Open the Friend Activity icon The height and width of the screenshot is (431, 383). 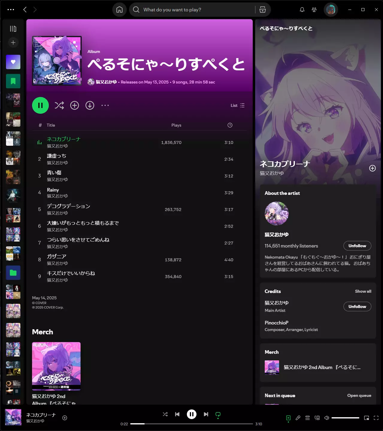point(314,10)
